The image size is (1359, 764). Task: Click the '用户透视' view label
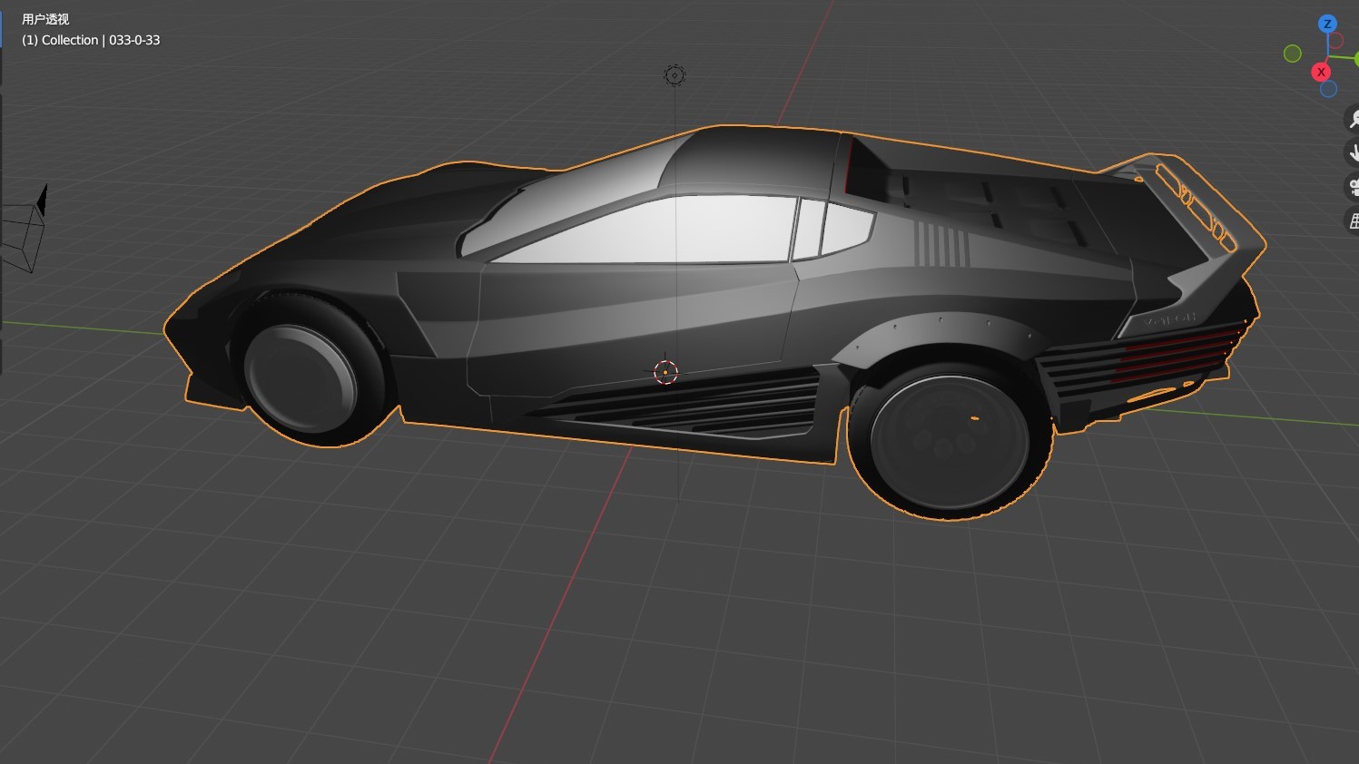point(45,19)
